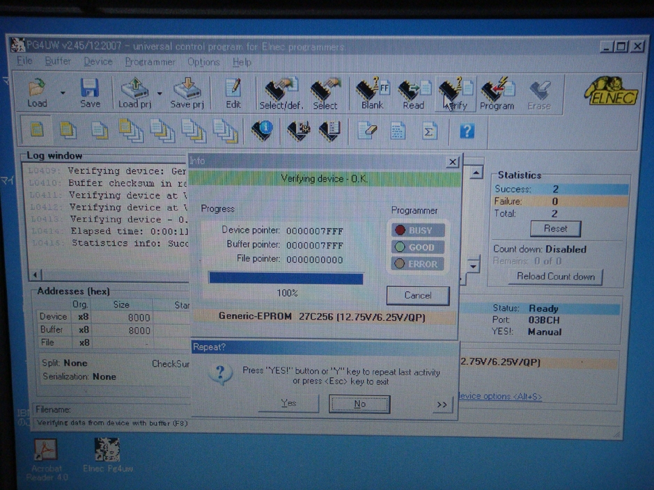Click the ERROR programmer indicator
Image resolution: width=654 pixels, height=490 pixels.
click(418, 264)
